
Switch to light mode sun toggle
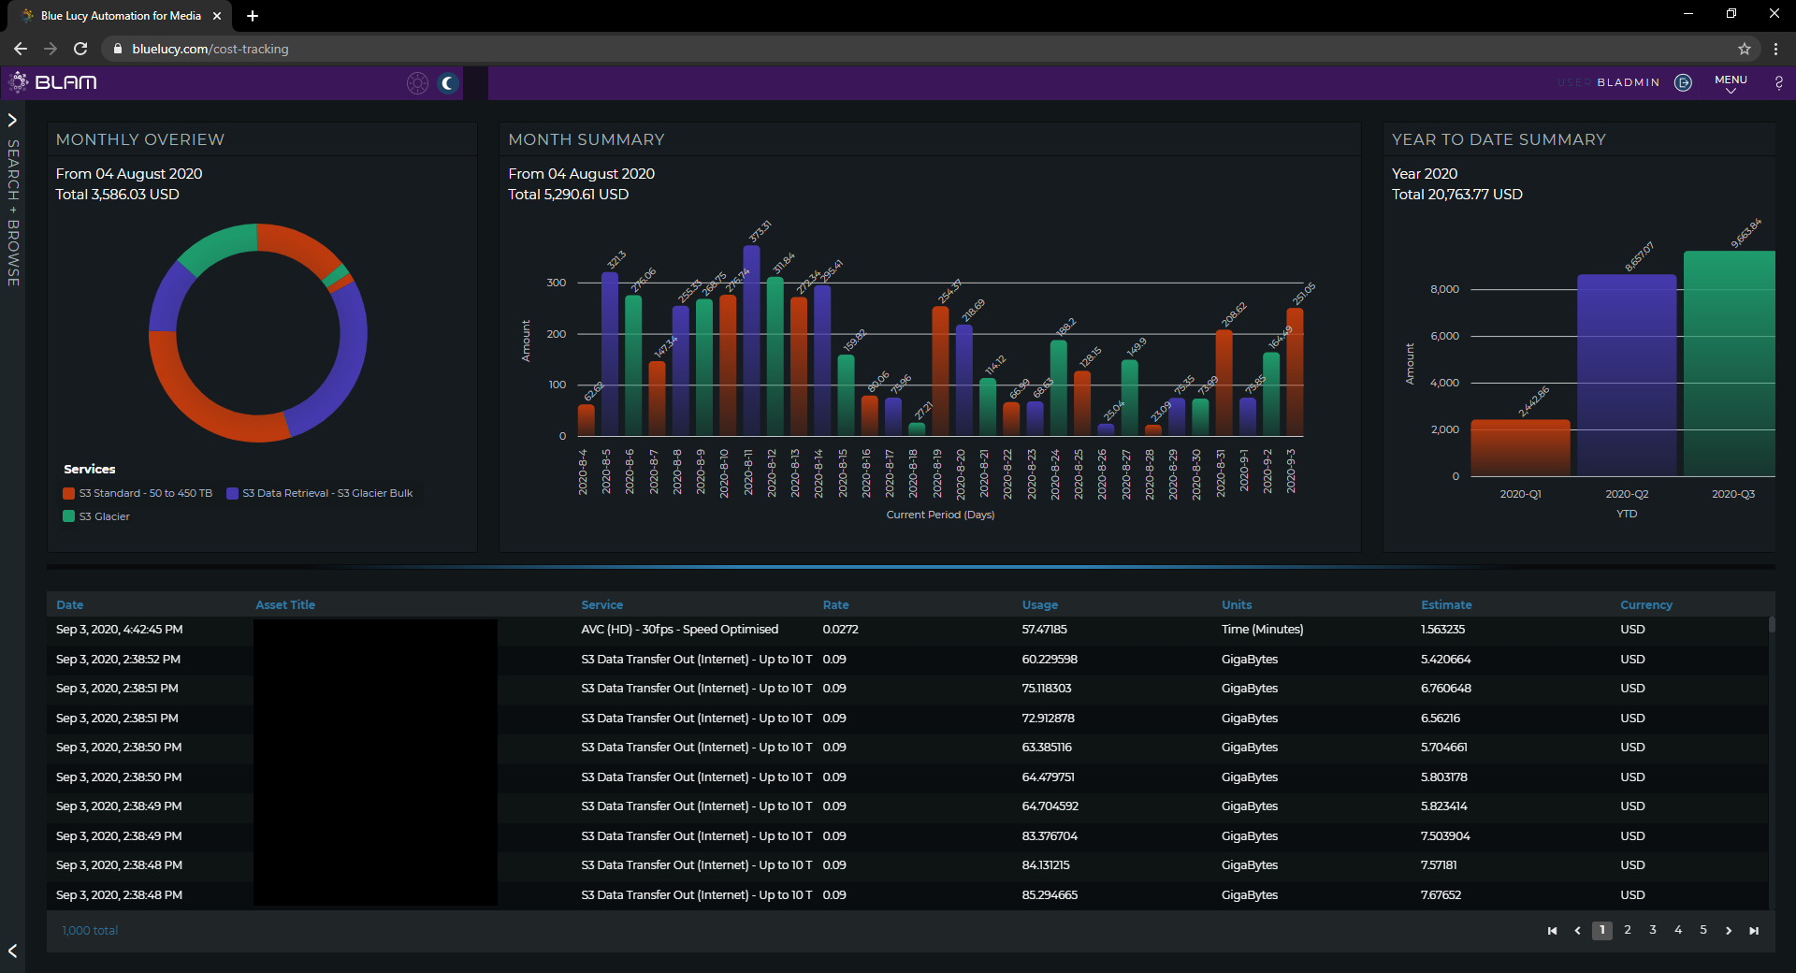[x=417, y=83]
